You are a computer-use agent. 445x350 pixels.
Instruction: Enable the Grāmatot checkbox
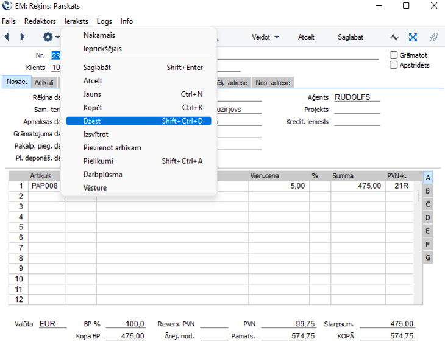(394, 55)
